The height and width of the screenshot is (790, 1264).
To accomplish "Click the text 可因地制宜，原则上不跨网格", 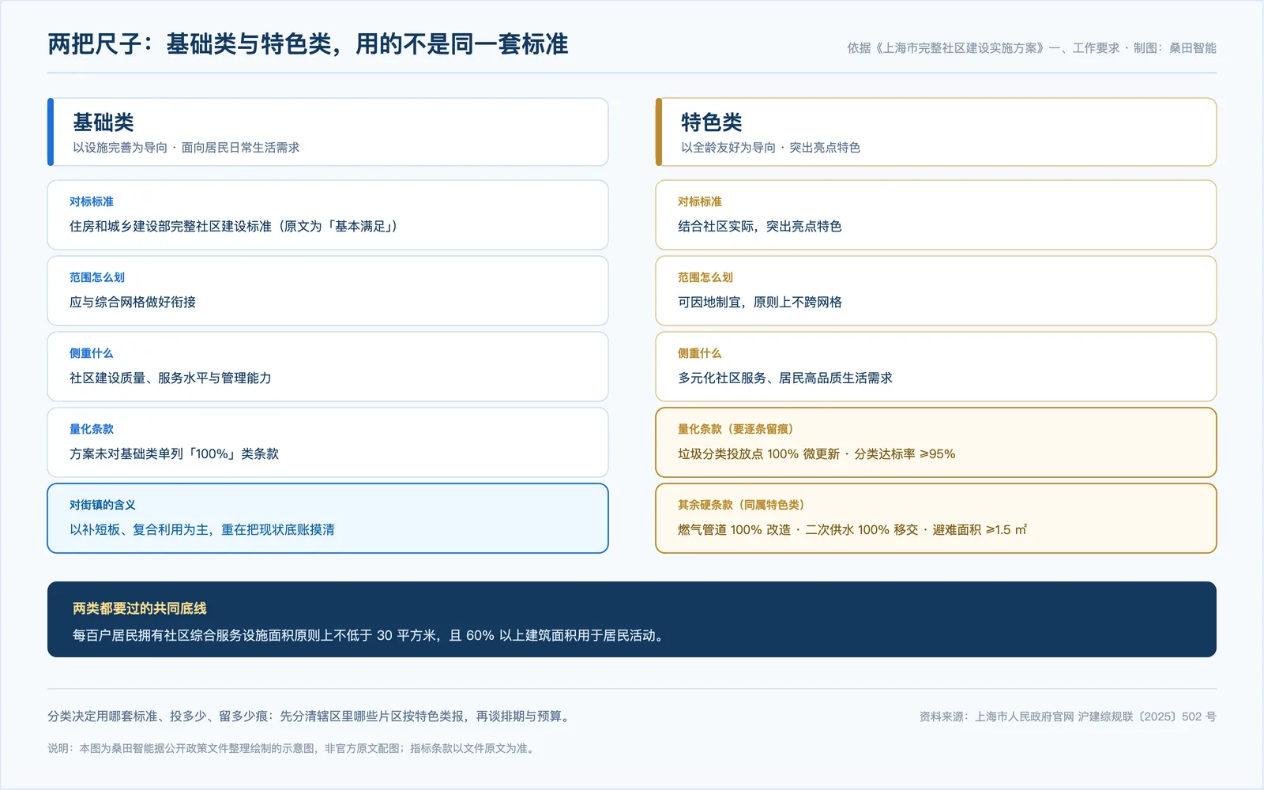I will [760, 303].
